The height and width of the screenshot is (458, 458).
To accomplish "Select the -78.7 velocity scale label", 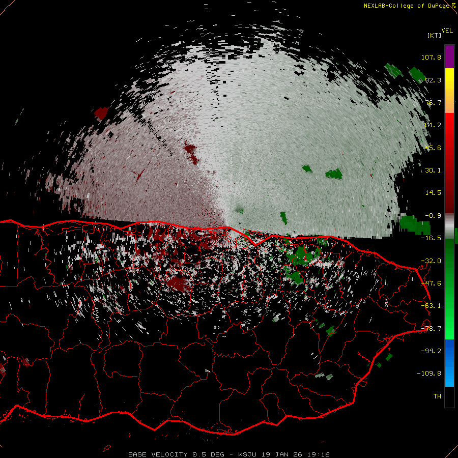I will click(x=431, y=329).
